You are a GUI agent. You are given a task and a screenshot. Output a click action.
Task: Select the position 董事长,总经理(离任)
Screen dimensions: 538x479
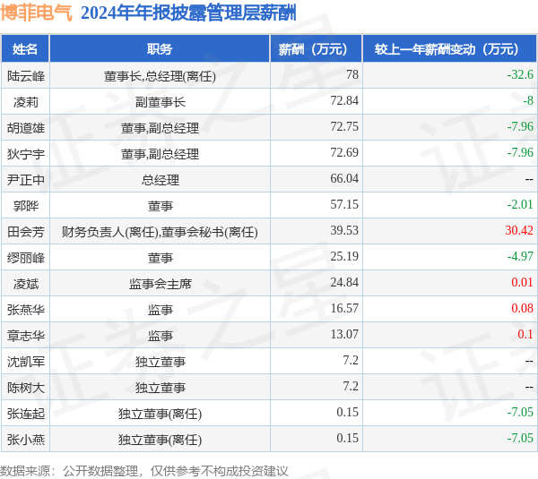coord(160,76)
